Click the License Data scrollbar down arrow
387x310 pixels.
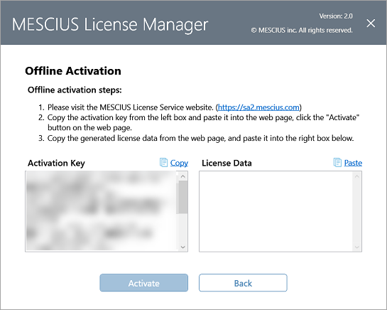[x=357, y=247]
